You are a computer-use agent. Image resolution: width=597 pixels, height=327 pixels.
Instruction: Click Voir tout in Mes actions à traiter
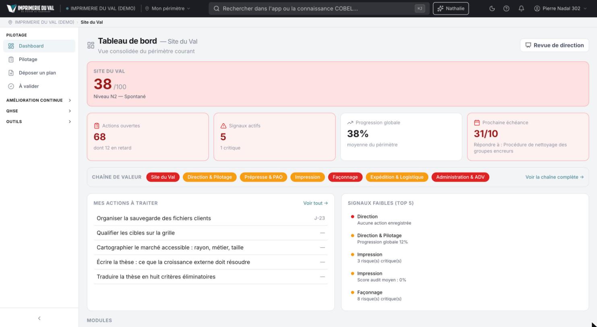[316, 203]
